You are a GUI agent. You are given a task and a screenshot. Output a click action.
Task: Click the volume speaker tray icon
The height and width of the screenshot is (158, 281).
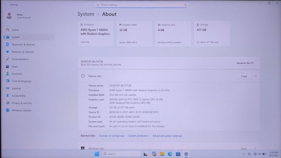(259, 154)
